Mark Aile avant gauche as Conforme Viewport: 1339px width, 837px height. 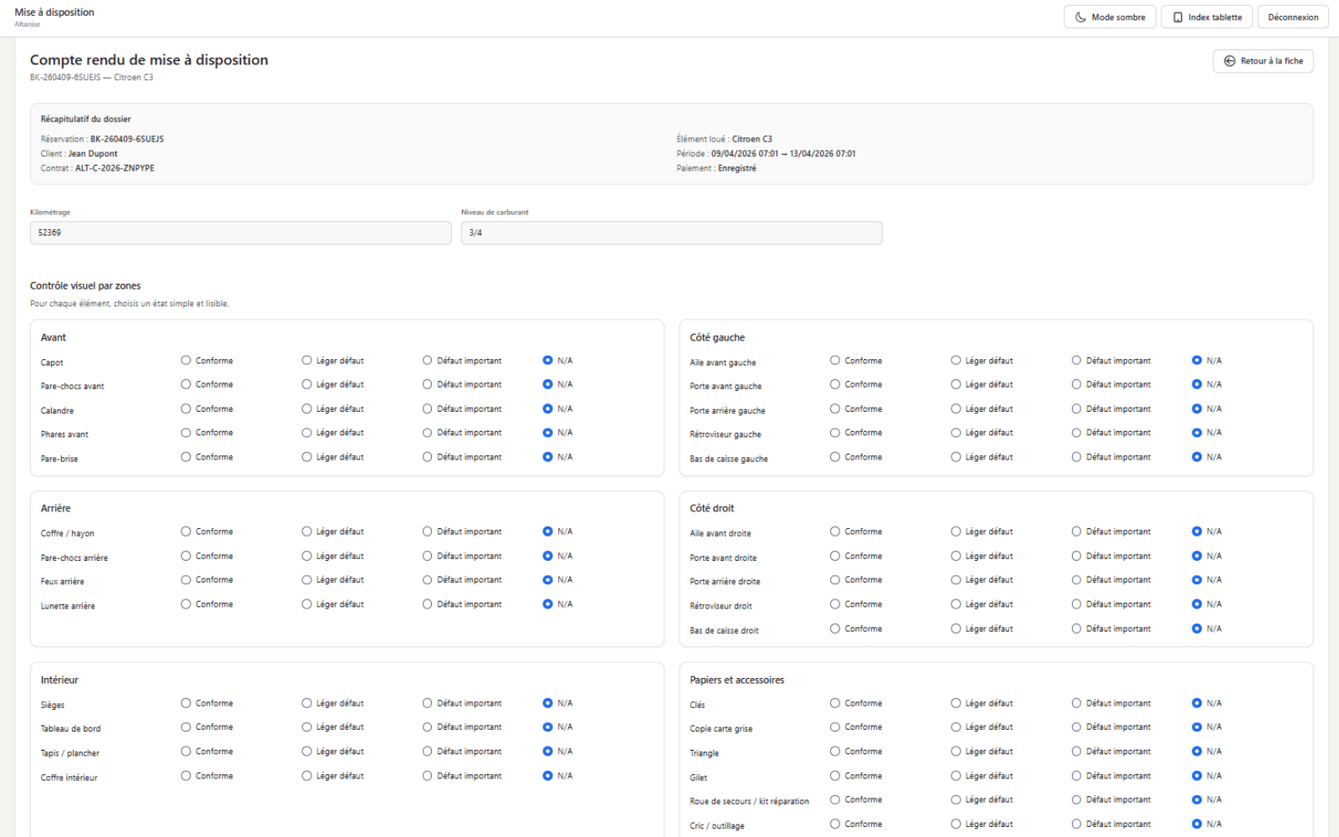835,361
